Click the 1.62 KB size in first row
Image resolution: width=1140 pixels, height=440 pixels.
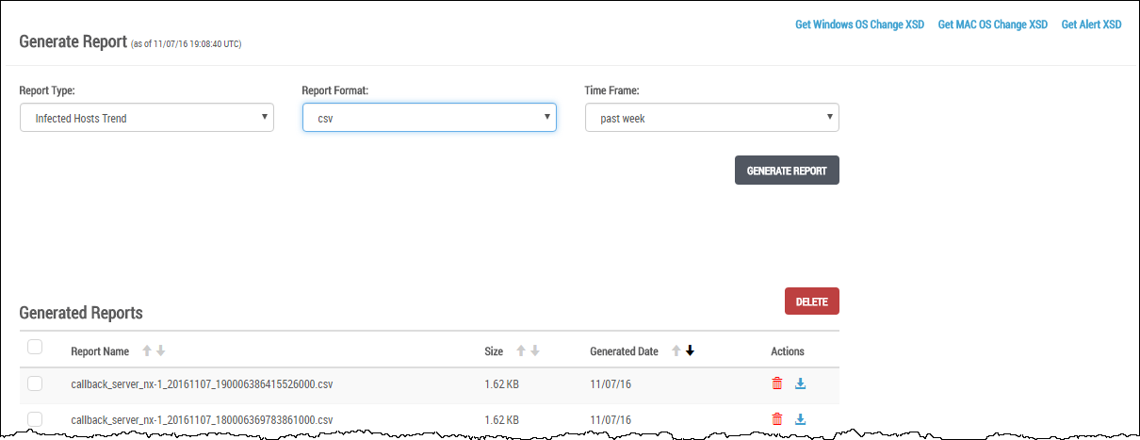point(502,383)
